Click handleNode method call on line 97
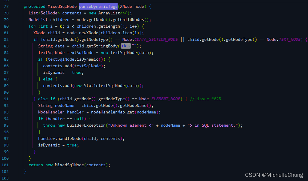The height and width of the screenshot is (181, 308). pos(69,138)
